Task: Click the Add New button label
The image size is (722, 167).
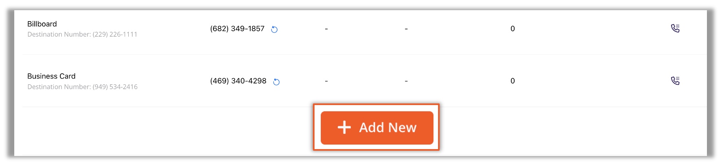Action: (x=387, y=127)
